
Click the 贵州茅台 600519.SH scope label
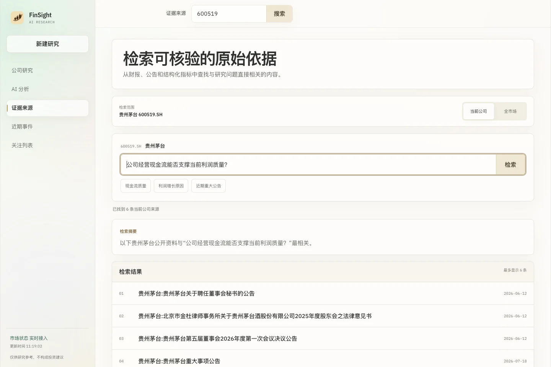[141, 115]
